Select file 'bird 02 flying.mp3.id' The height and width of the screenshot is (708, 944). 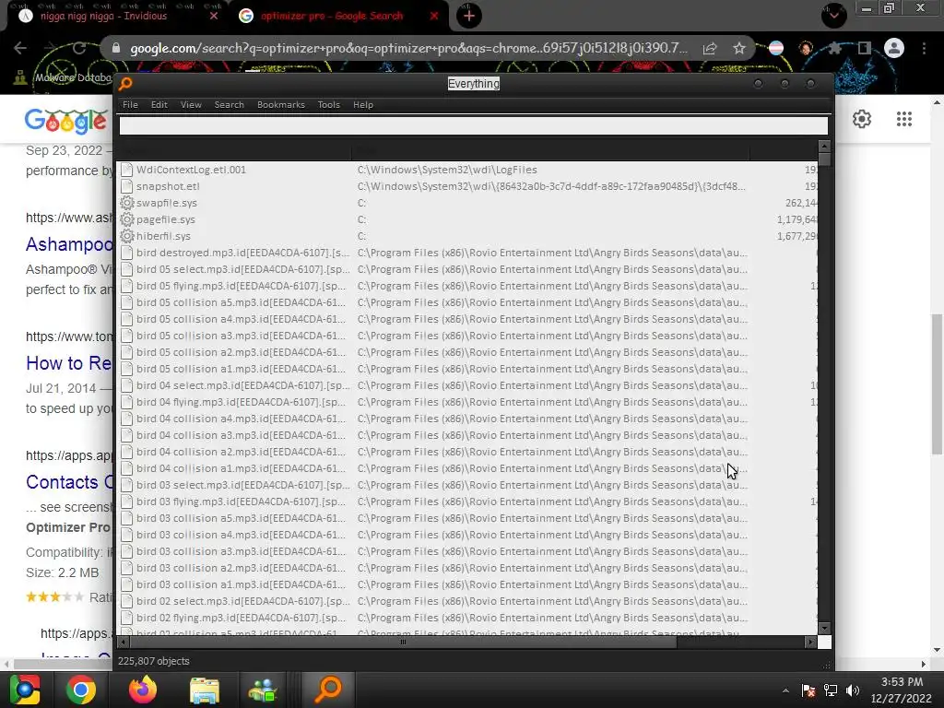point(242,618)
